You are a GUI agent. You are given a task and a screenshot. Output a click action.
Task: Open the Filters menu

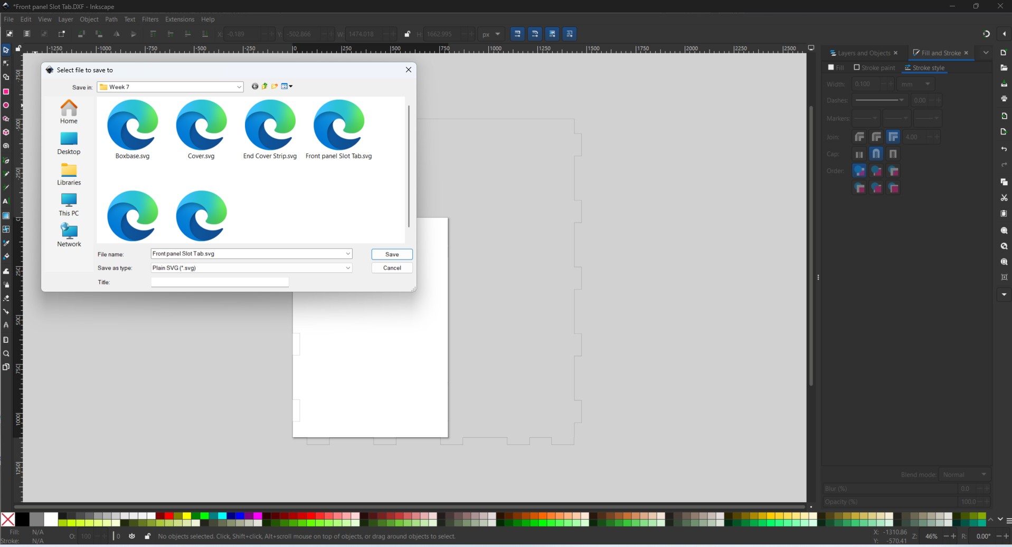[x=150, y=20]
